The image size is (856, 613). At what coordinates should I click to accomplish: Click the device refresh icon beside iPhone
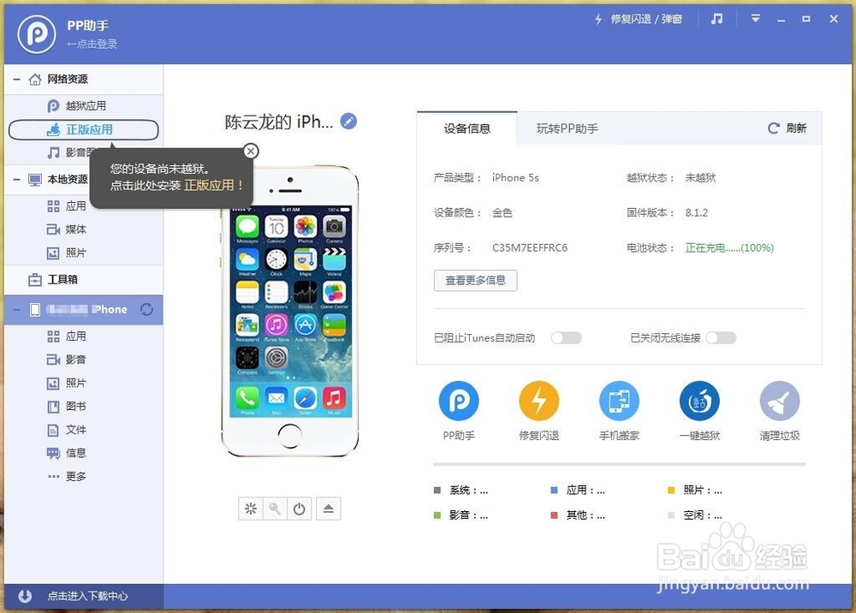146,310
